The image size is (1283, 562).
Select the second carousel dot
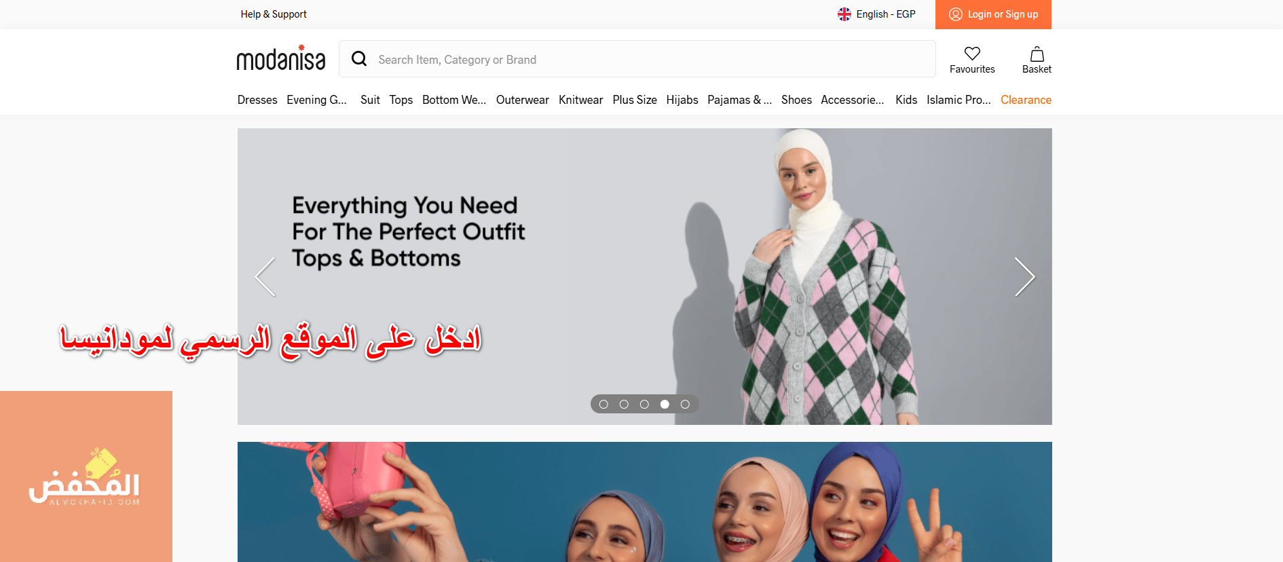click(x=624, y=405)
